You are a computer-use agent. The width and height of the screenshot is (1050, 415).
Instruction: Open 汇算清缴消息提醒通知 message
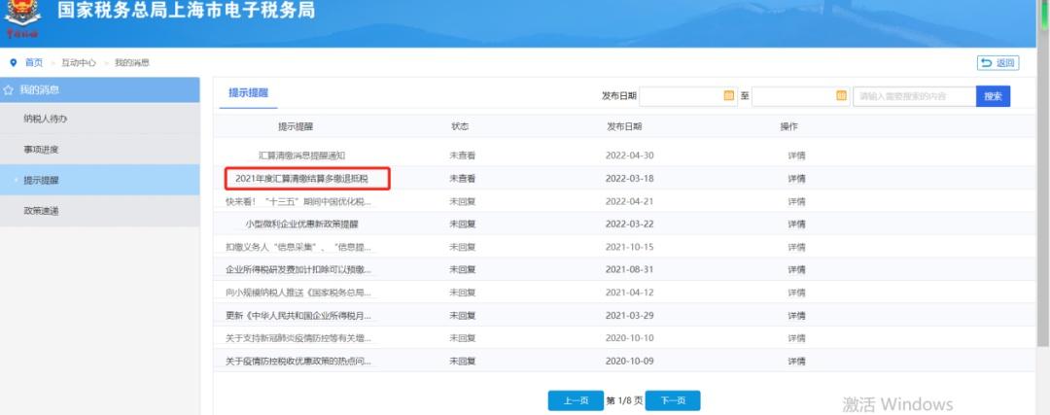[301, 156]
